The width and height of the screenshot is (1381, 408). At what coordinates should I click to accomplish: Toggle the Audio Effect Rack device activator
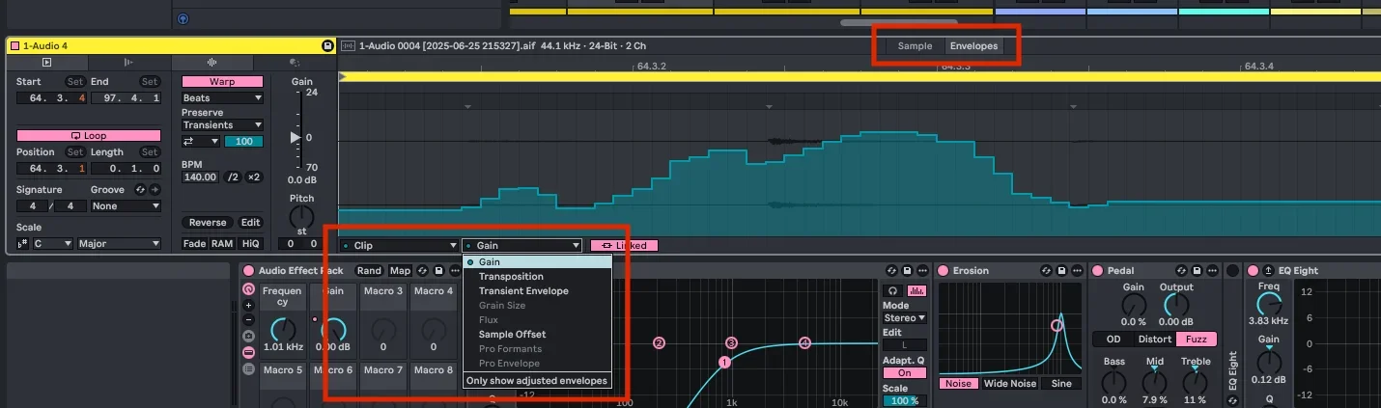coord(248,271)
